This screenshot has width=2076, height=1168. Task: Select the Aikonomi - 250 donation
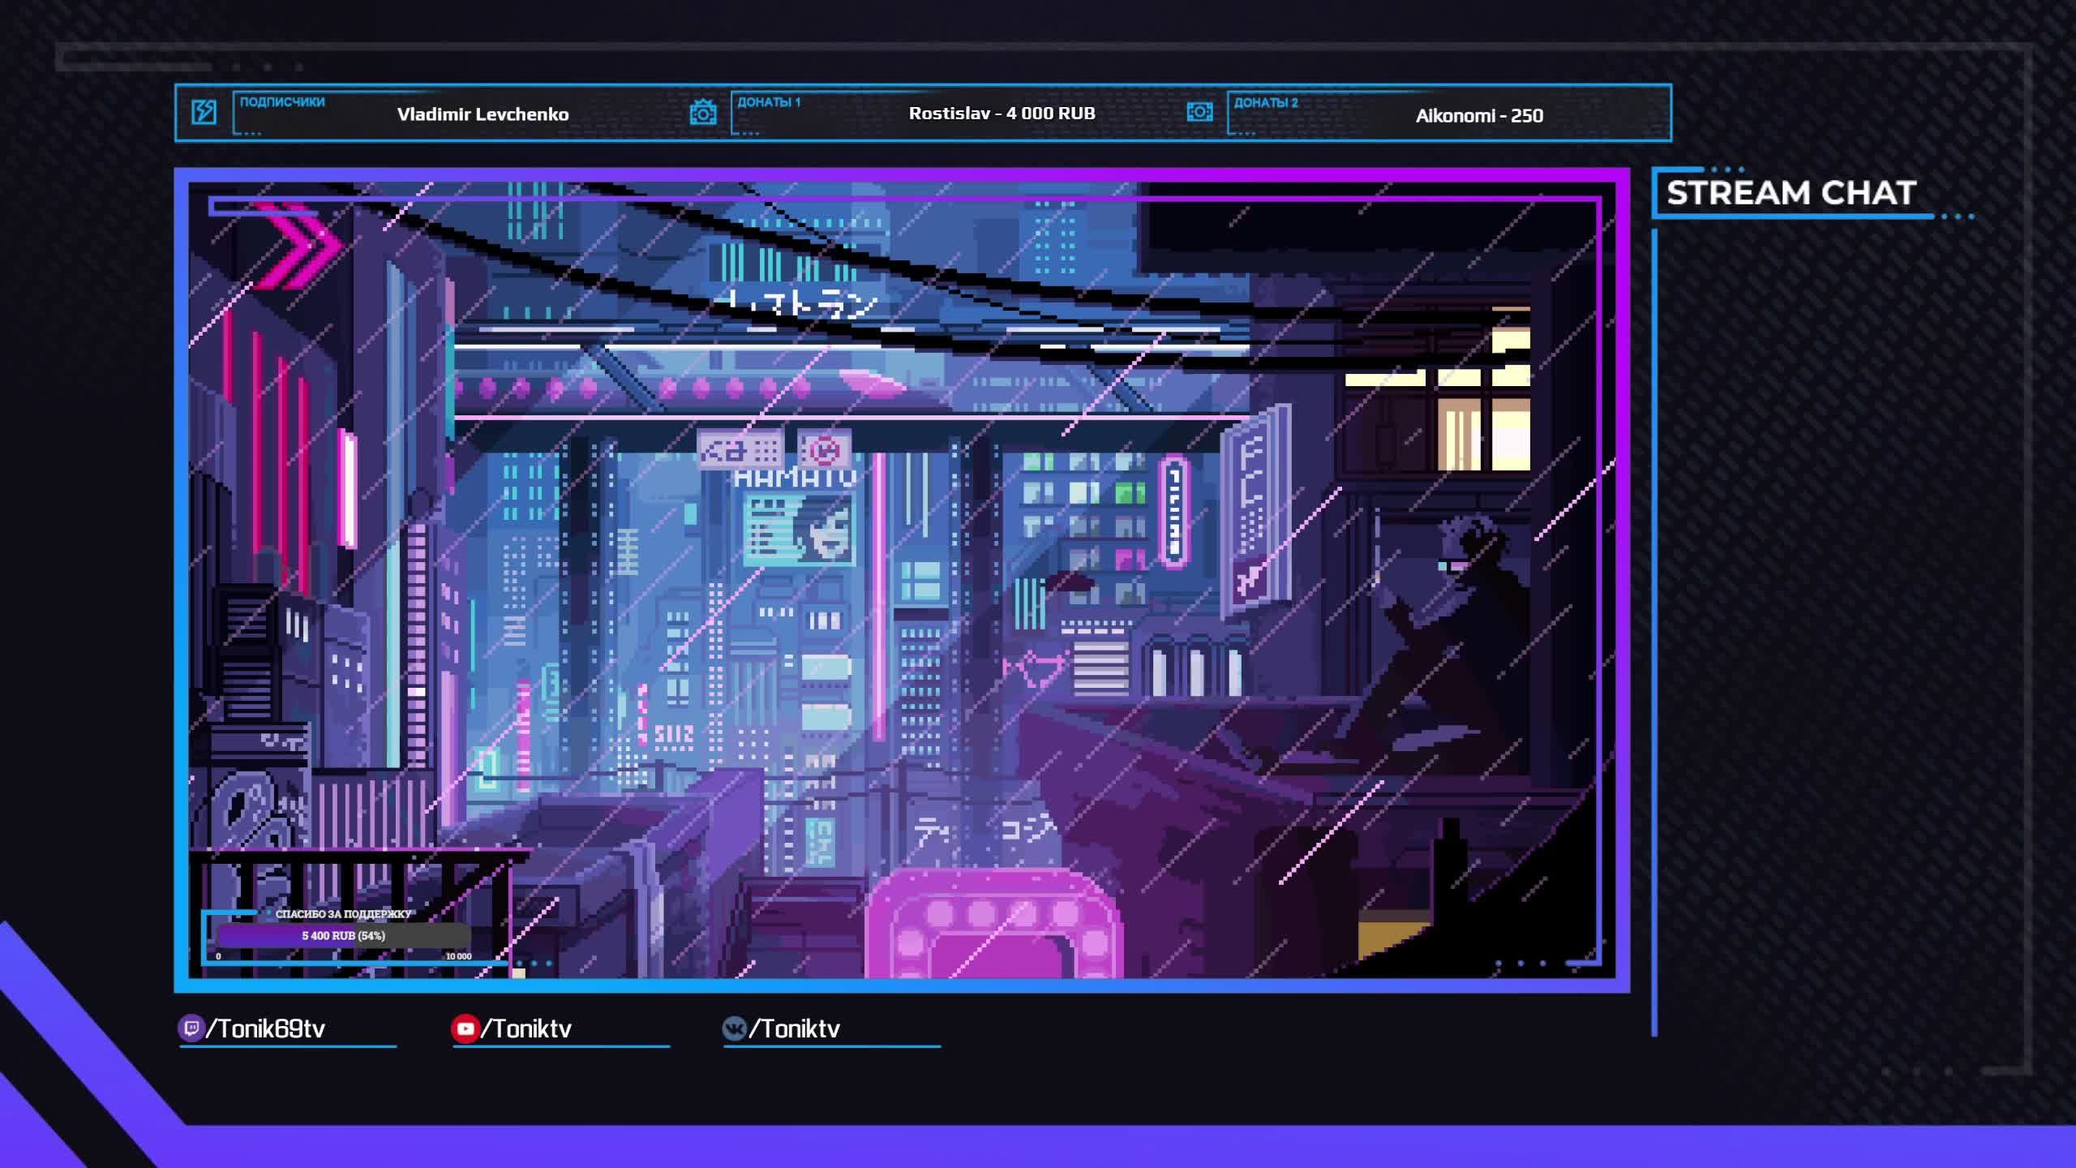point(1479,115)
